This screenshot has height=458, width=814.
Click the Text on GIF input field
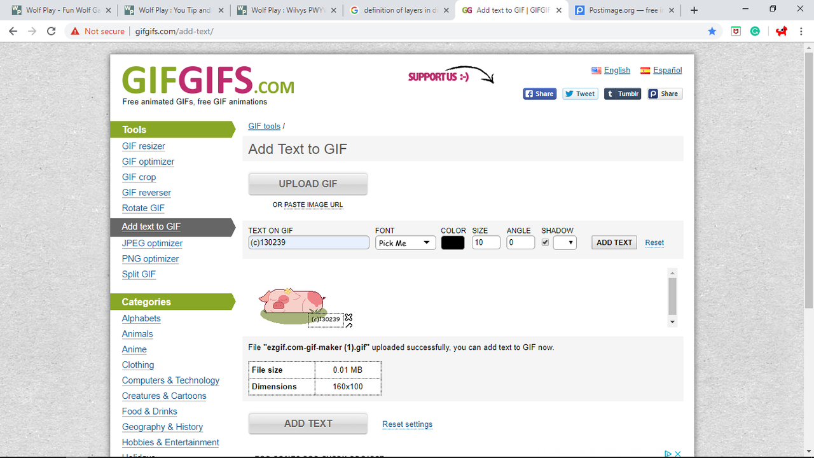tap(308, 242)
